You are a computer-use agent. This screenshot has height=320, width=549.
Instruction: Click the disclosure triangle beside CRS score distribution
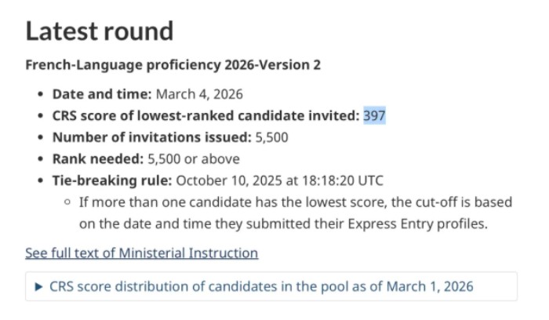39,286
